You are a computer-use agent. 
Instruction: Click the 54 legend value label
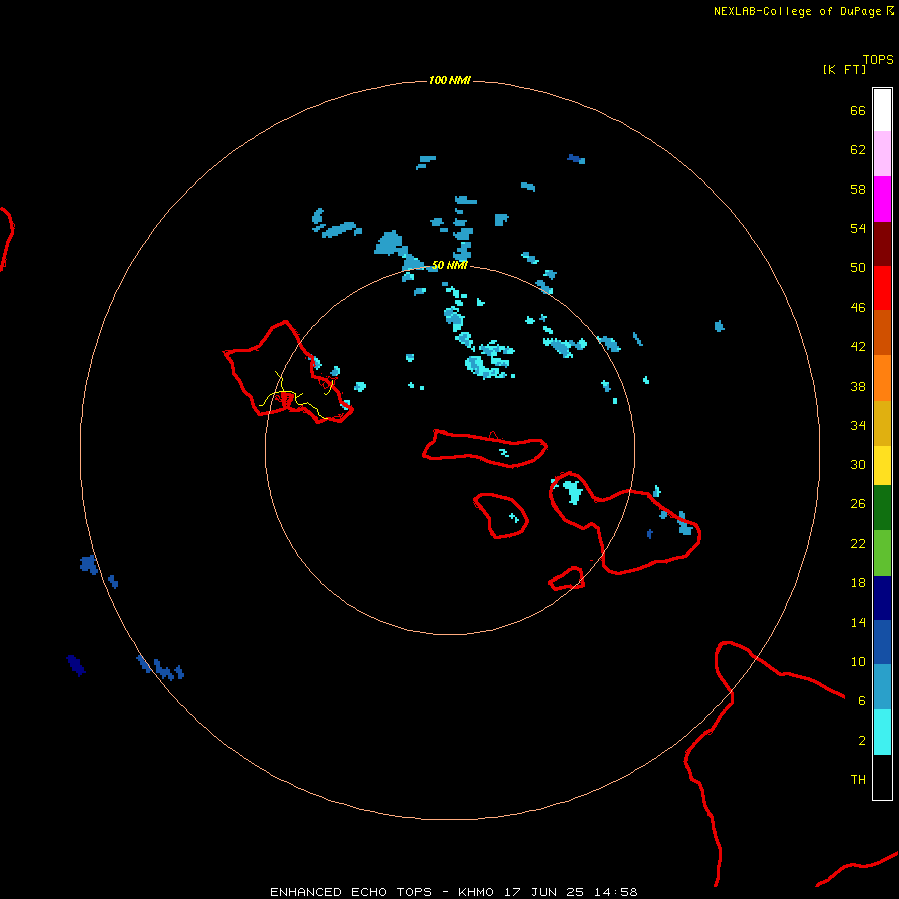[858, 228]
